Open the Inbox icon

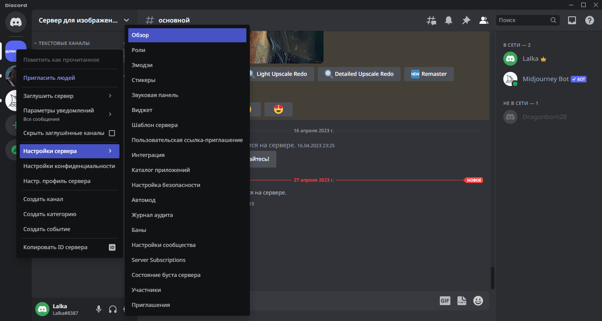[572, 20]
